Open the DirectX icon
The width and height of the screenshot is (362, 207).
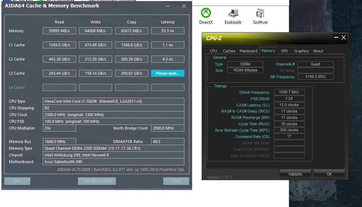(x=206, y=16)
